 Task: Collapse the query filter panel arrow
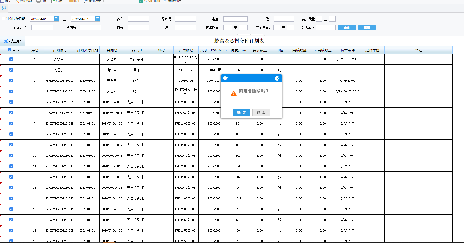coord(250,35)
